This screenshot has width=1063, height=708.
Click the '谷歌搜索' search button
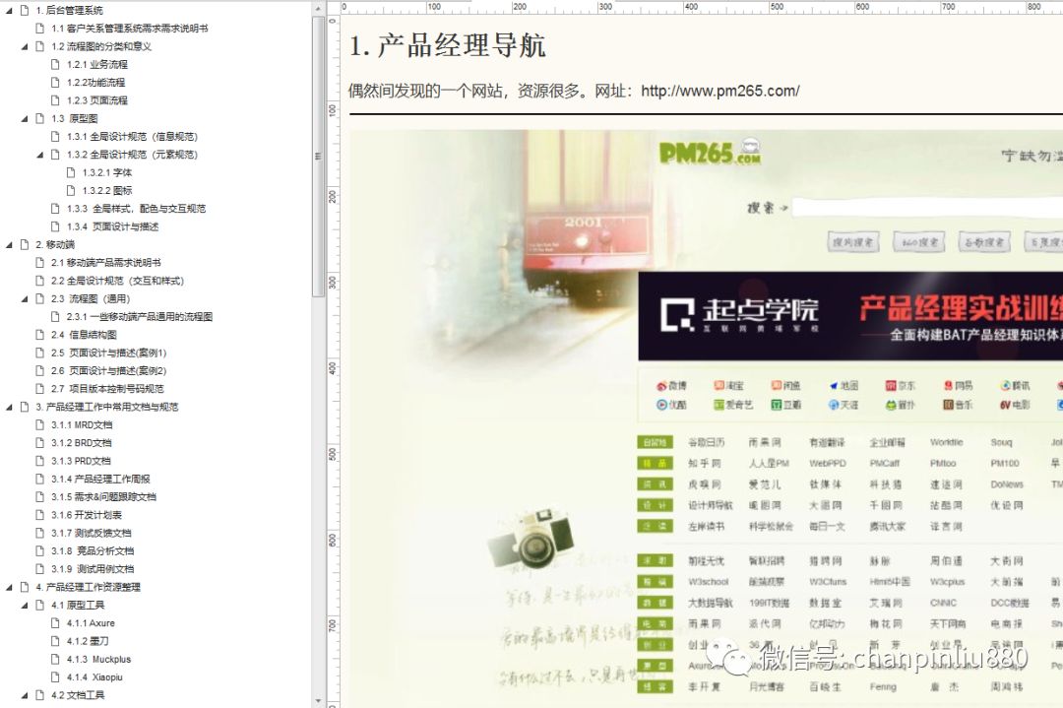coord(984,241)
